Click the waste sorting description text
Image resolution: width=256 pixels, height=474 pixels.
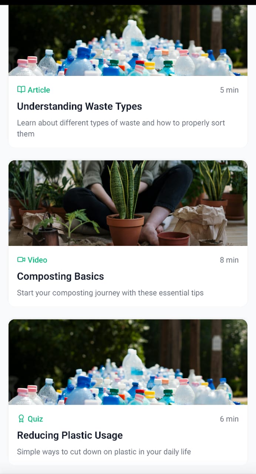[121, 128]
